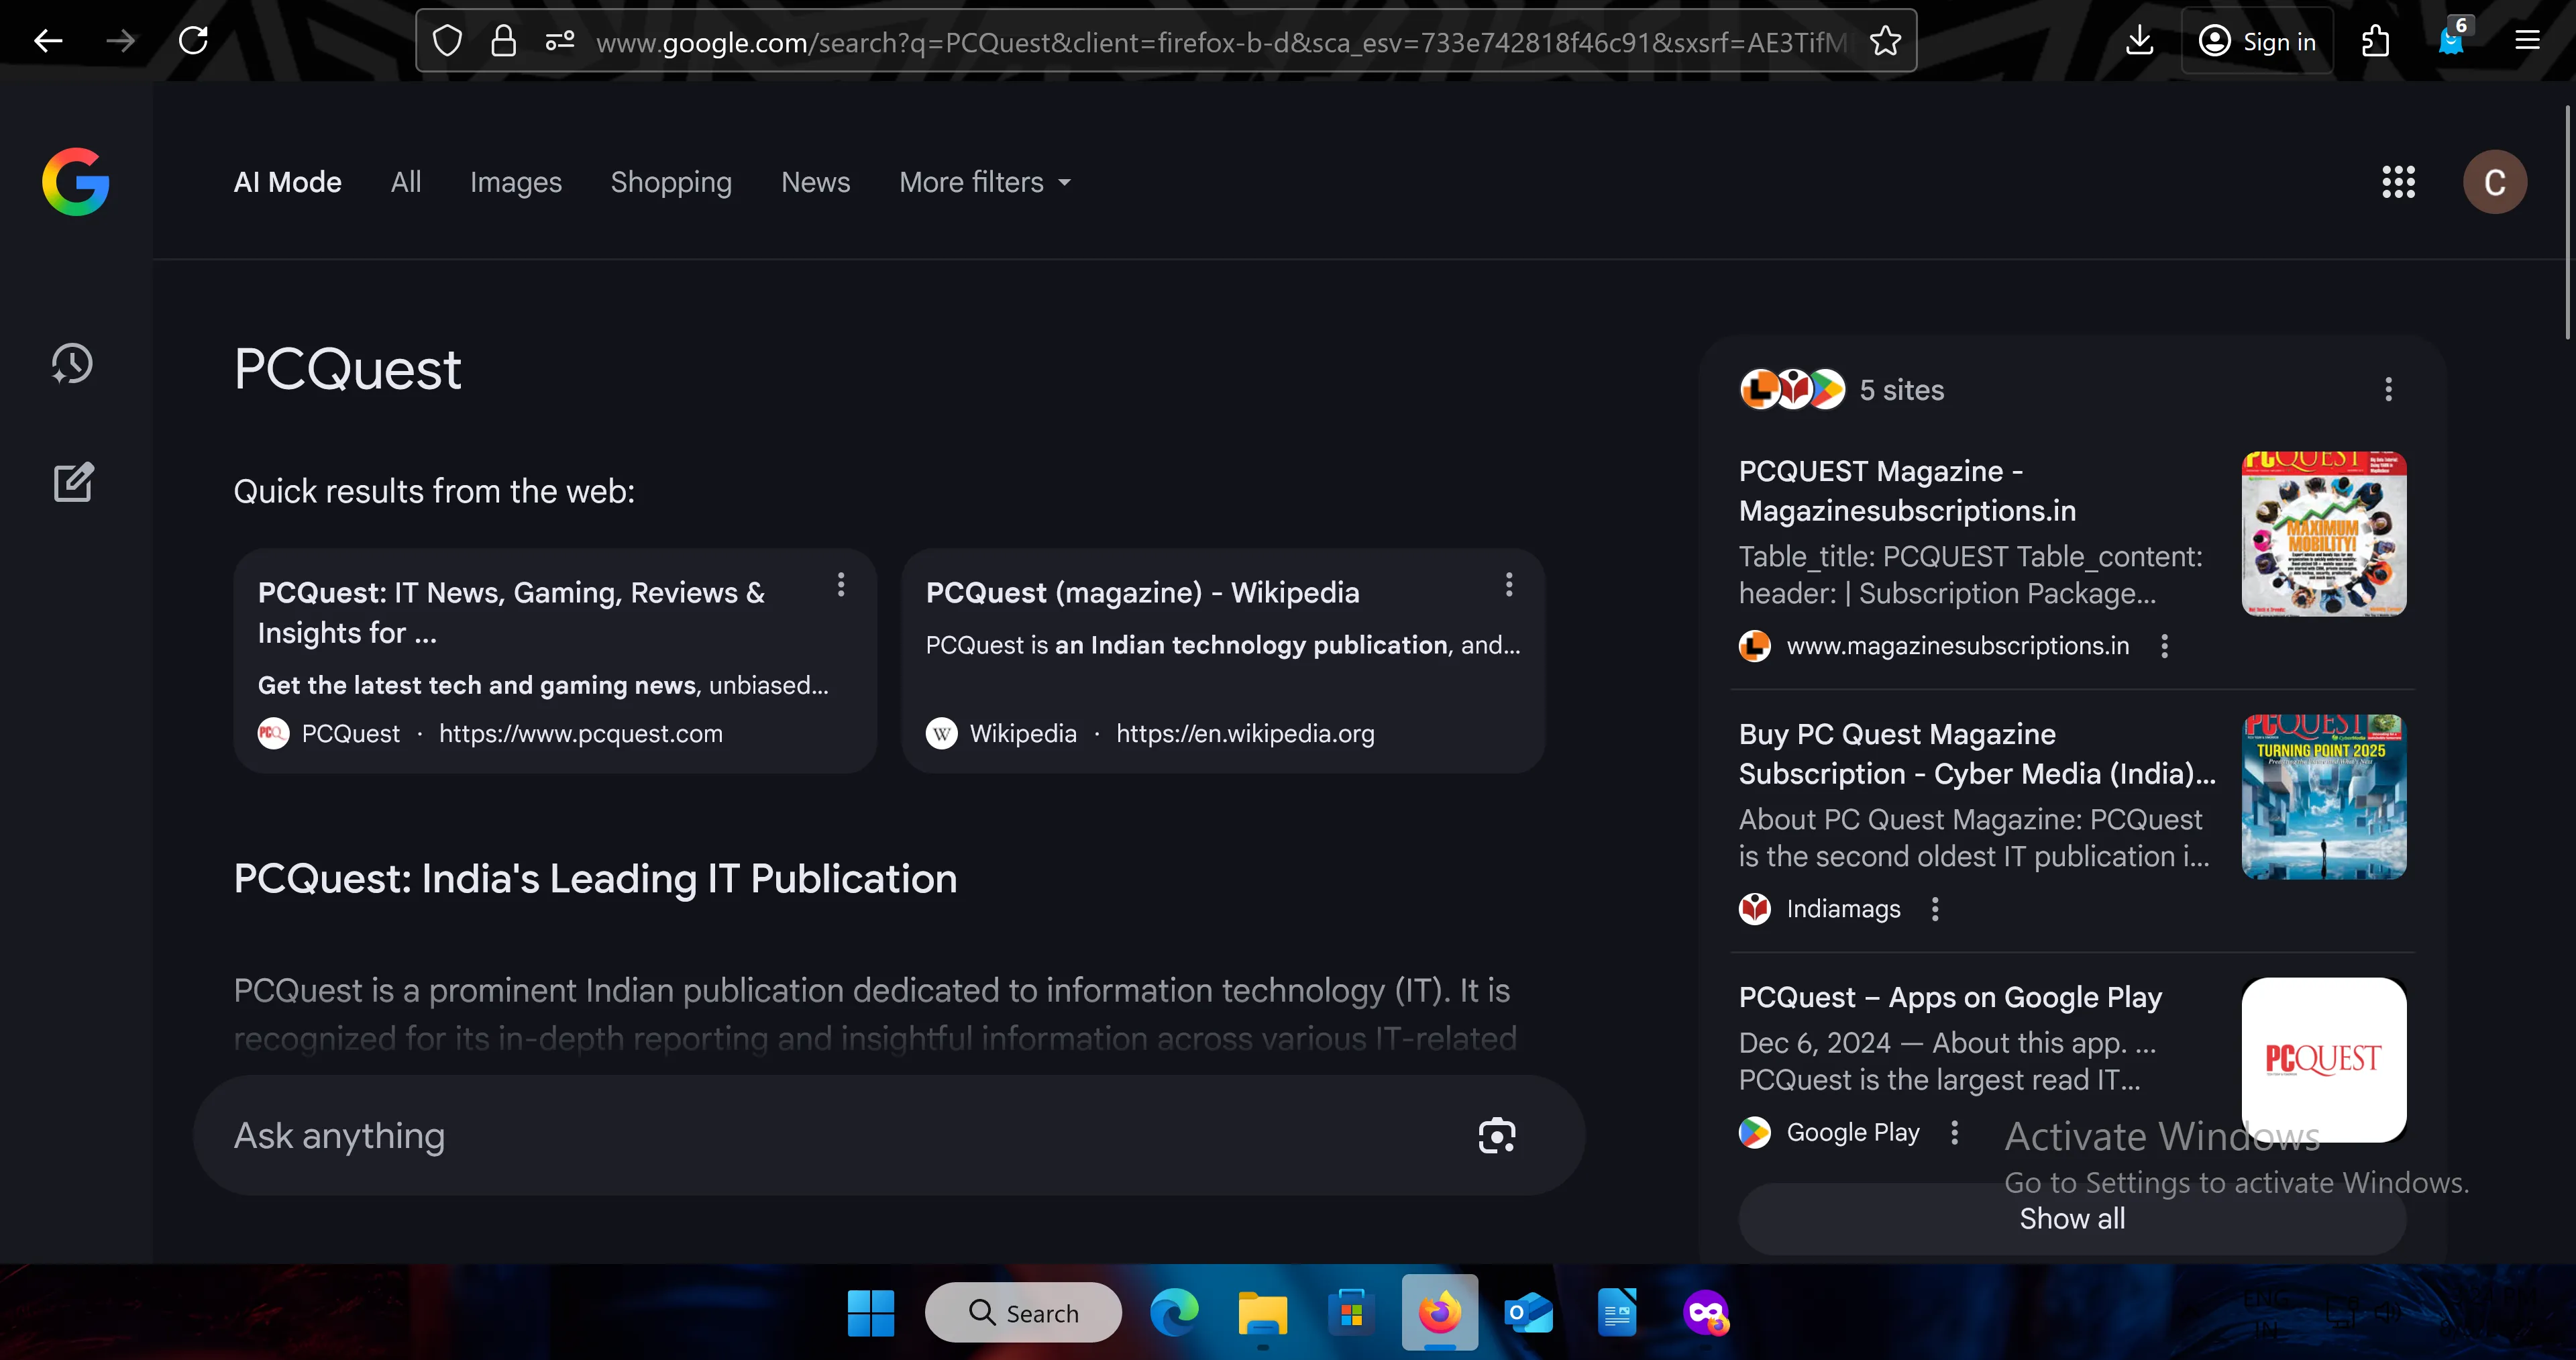Screen dimensions: 2576x1360
Task: Open the Google apps grid
Action: 2398,182
